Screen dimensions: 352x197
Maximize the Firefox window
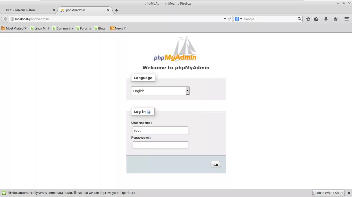pyautogui.click(x=343, y=3)
